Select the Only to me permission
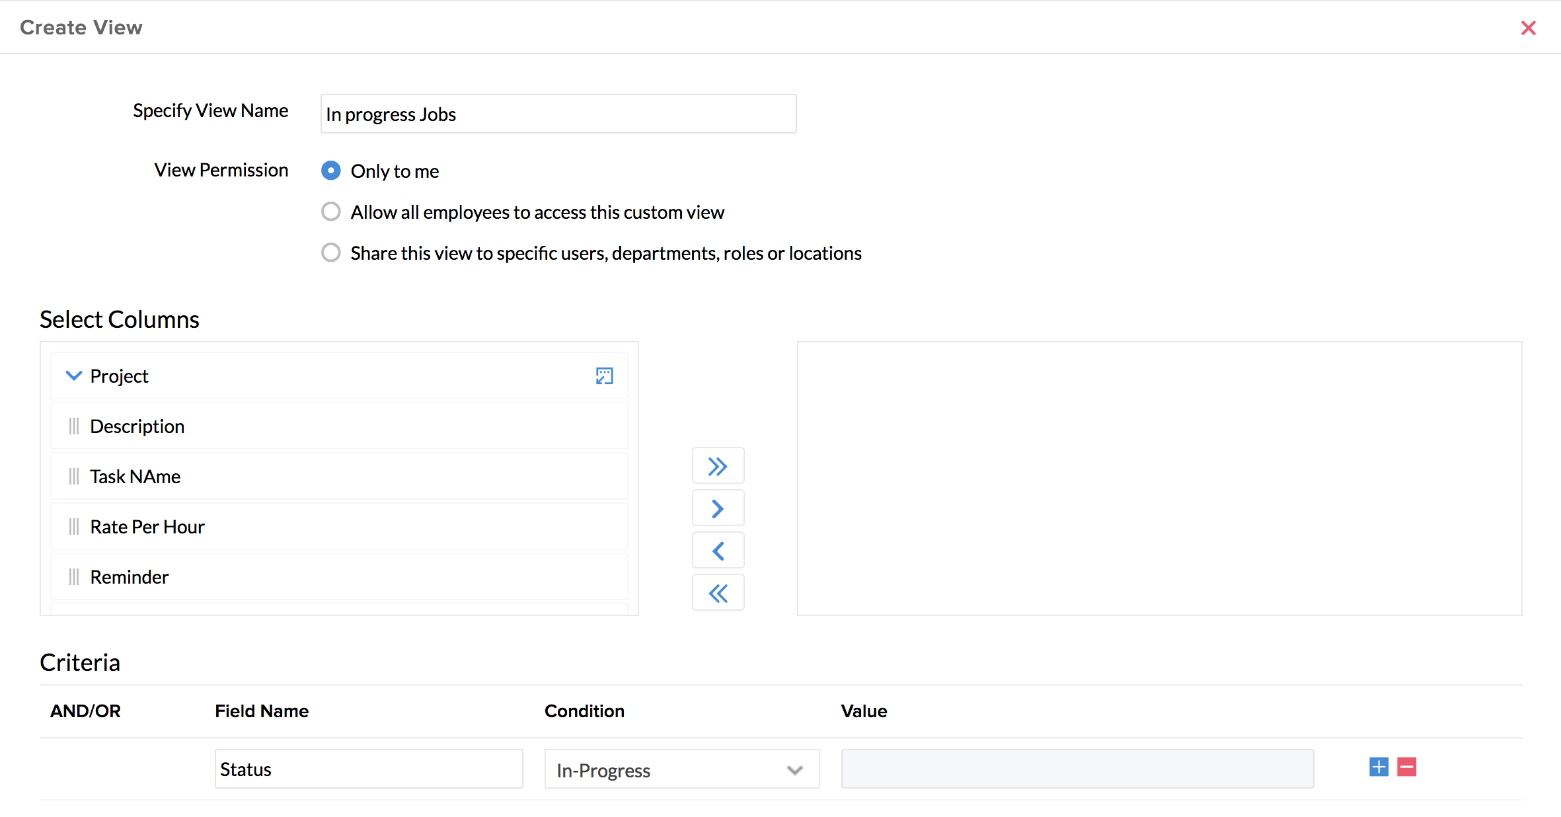 point(331,171)
